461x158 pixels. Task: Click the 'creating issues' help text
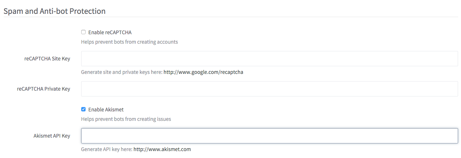[x=157, y=119]
